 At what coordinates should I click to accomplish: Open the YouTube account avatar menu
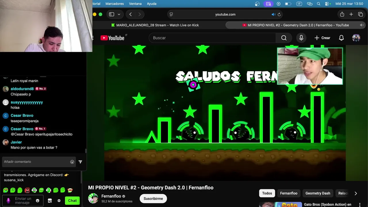click(356, 38)
